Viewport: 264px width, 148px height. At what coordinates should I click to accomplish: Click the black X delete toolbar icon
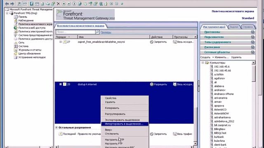[58, 4]
